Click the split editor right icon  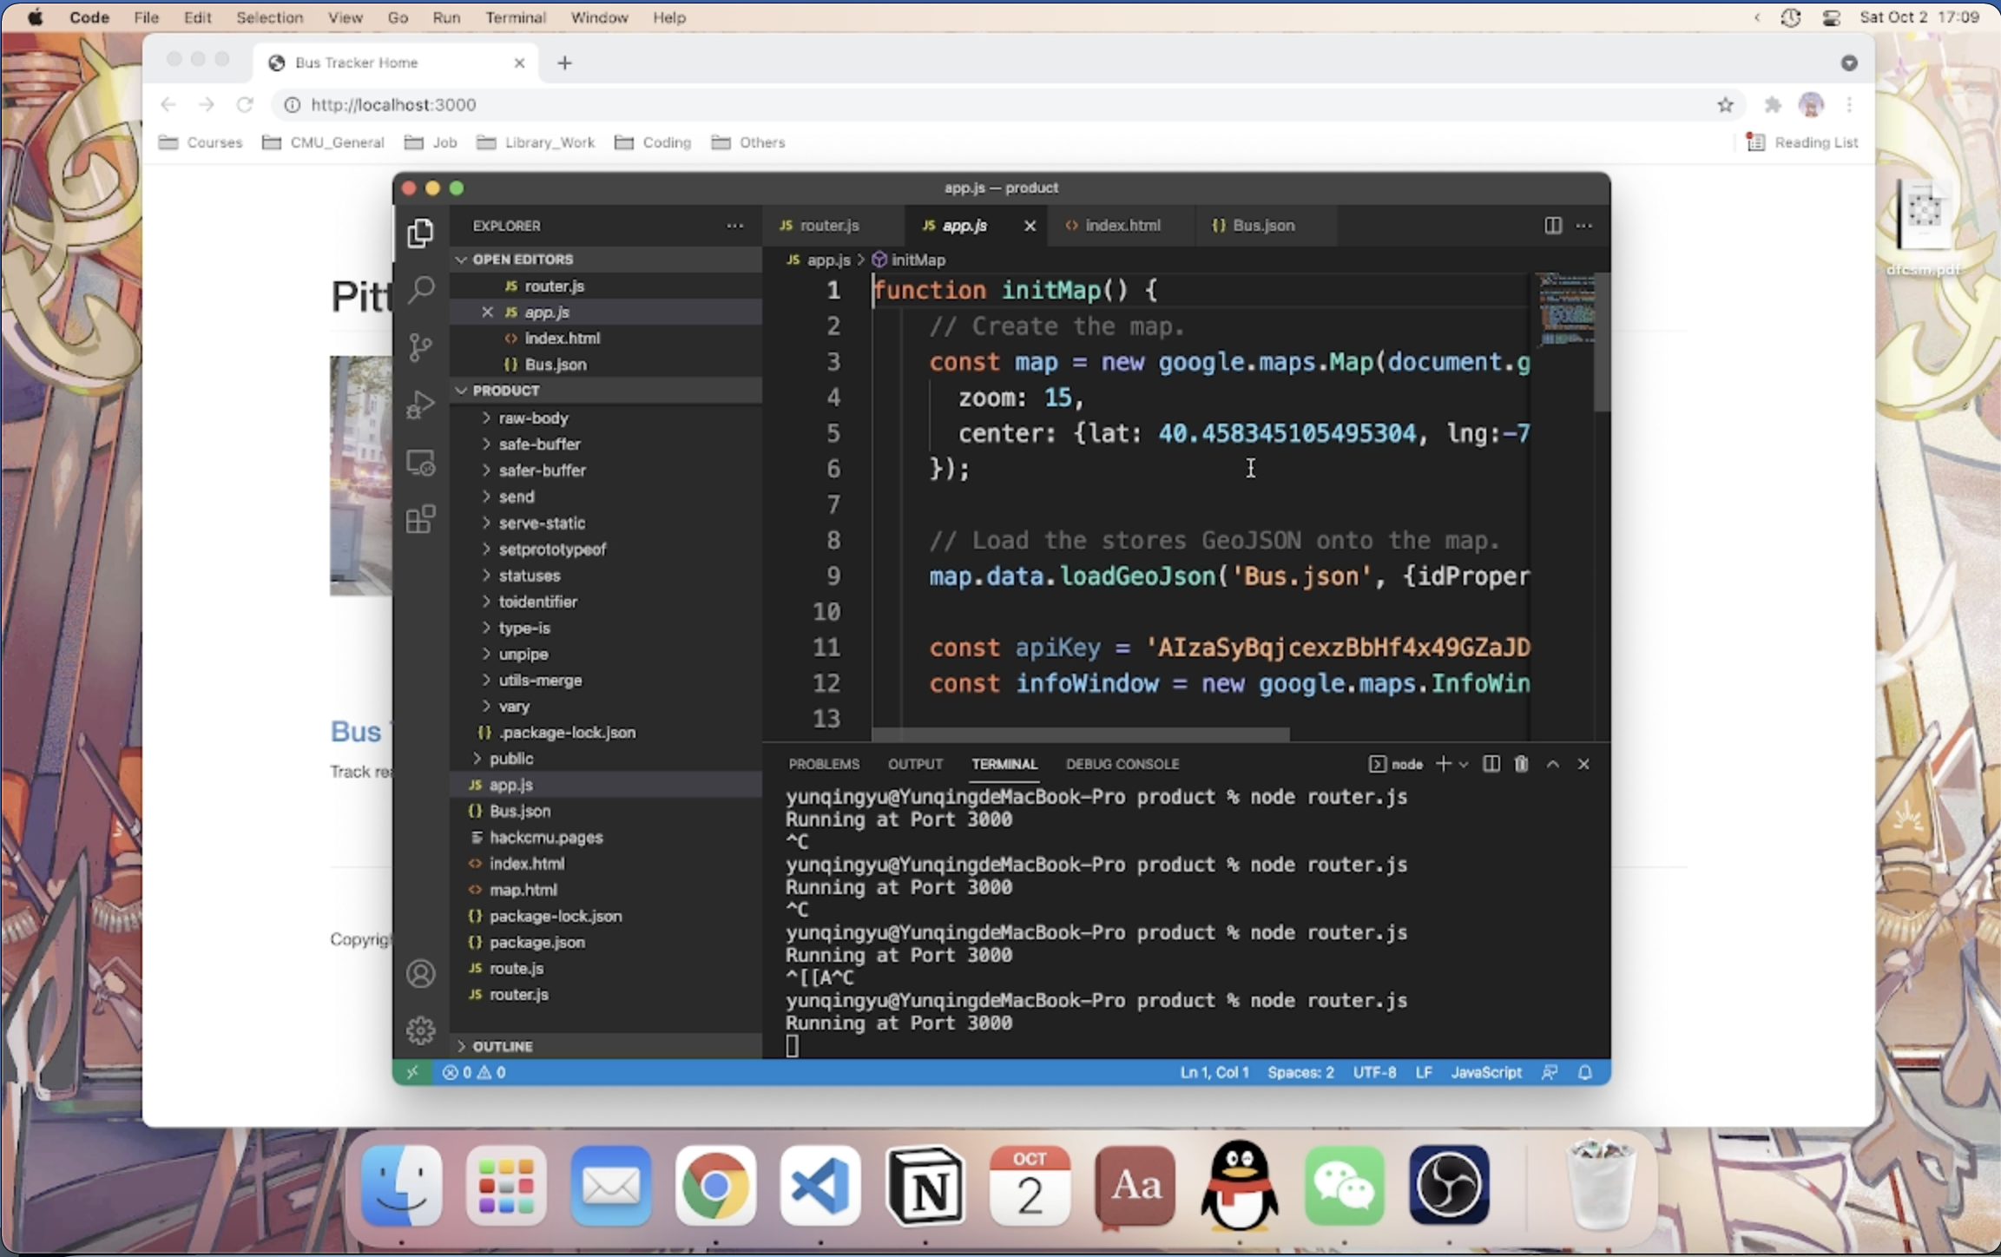pos(1553,226)
